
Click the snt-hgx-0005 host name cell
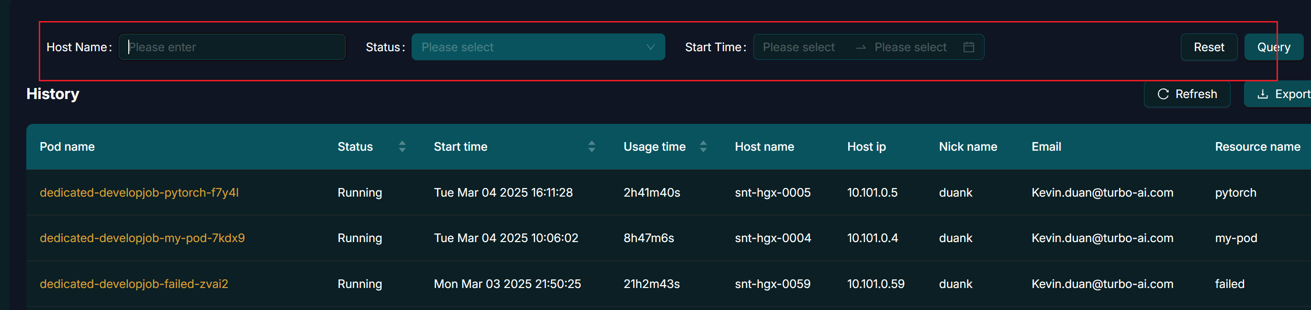click(x=772, y=192)
